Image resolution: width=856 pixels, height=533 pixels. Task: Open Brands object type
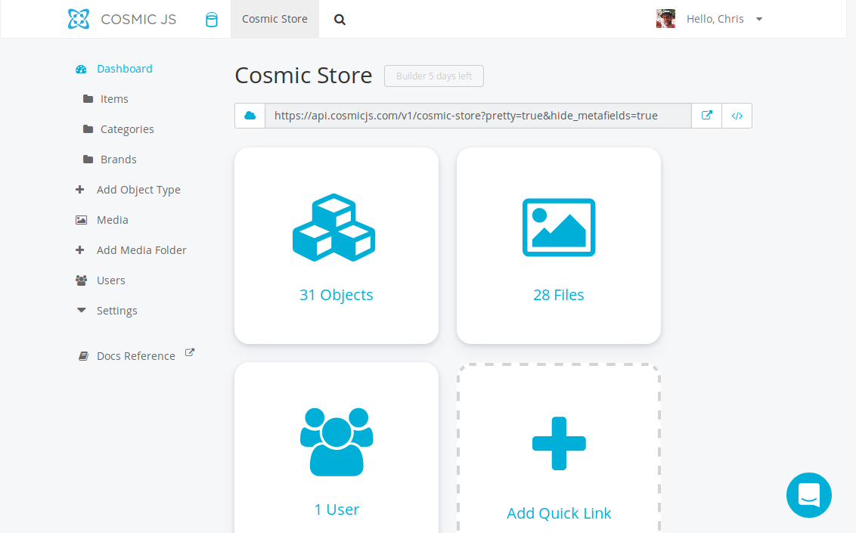click(x=119, y=160)
